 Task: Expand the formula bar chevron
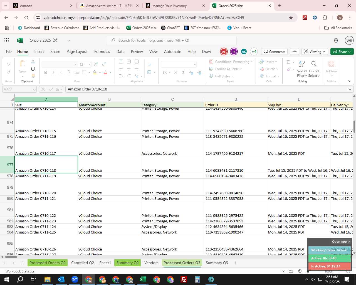tap(350, 89)
